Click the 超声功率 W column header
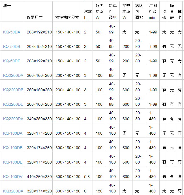Viewport: 184px width, 195px height. [99, 12]
